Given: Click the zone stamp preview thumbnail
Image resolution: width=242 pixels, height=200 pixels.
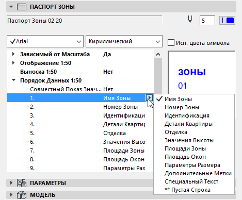Looking at the screenshot, I should [x=201, y=73].
